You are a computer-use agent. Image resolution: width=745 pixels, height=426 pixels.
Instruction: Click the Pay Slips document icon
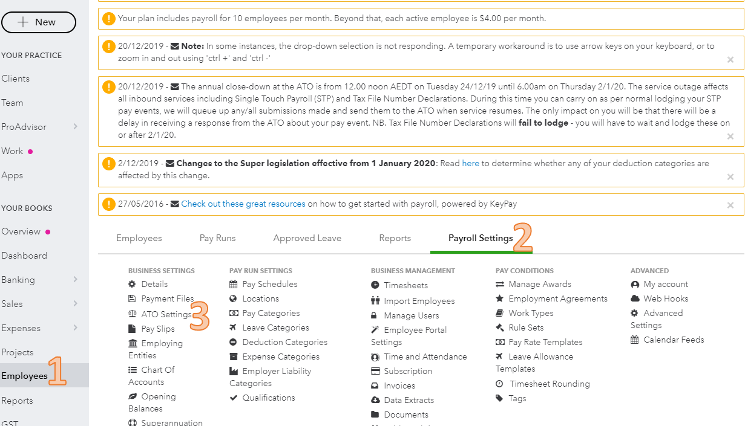tap(133, 329)
